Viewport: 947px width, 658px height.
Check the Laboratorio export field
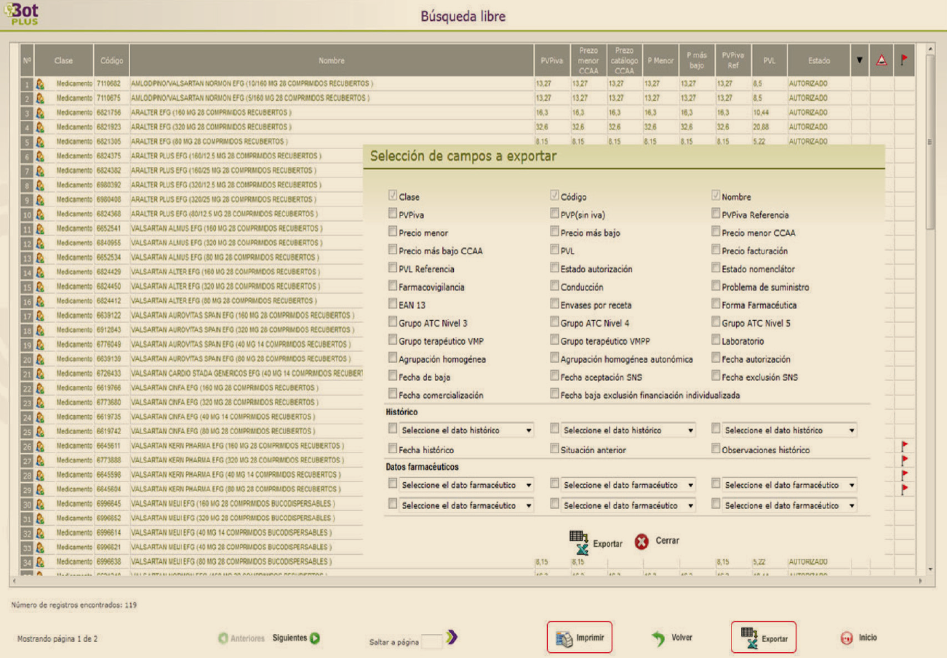point(716,341)
